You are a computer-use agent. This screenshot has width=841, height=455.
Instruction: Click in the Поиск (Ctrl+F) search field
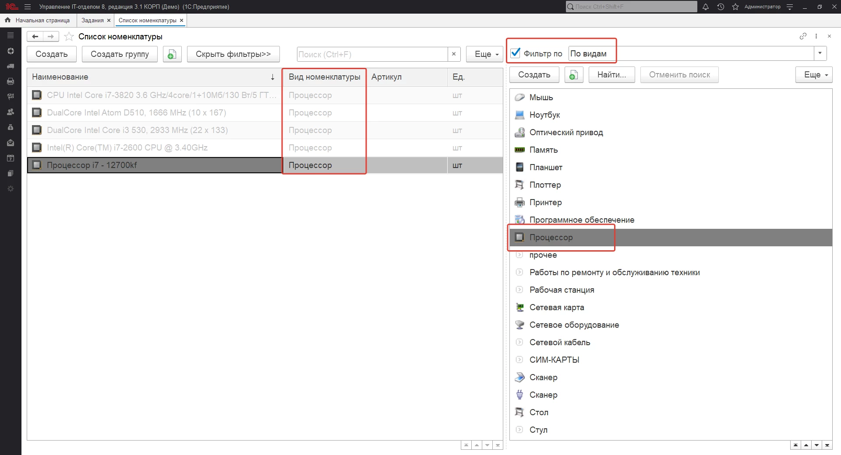[372, 54]
